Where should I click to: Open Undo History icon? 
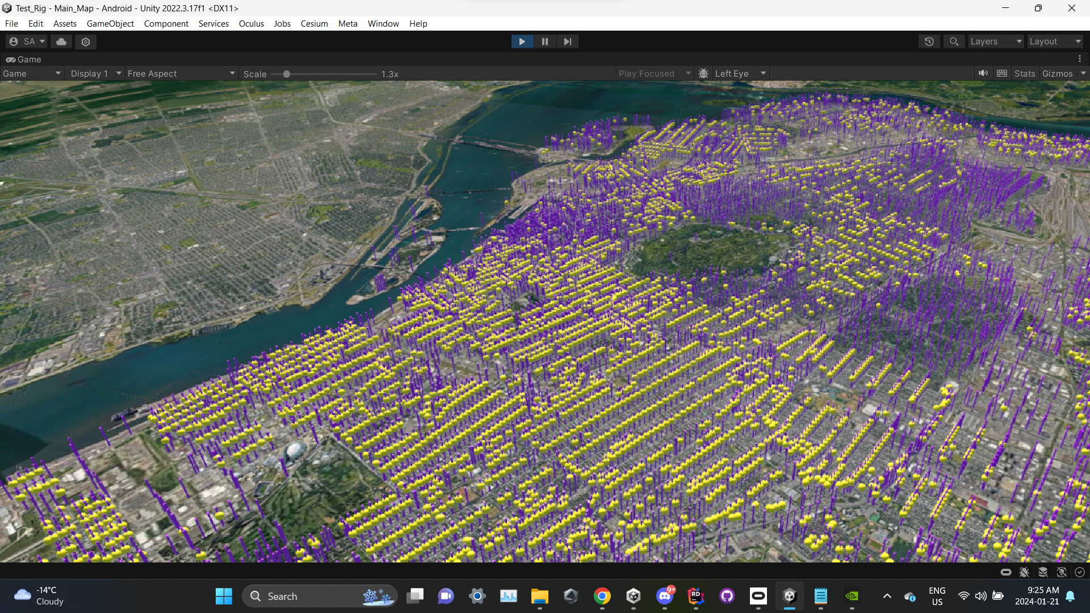click(929, 41)
